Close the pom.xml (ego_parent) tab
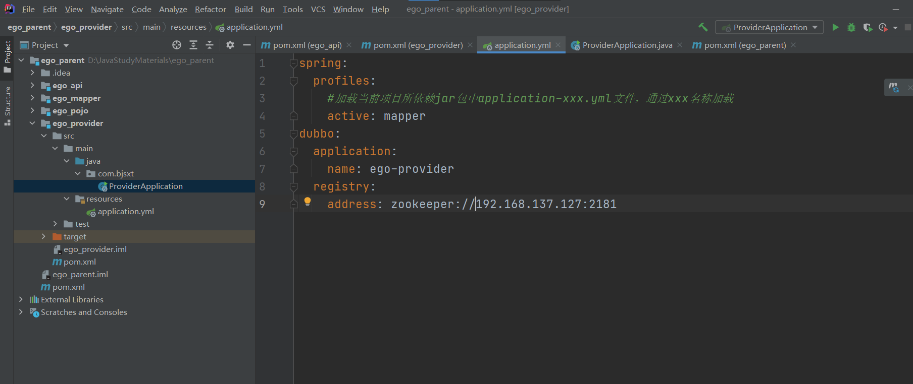The width and height of the screenshot is (913, 384). pos(793,45)
